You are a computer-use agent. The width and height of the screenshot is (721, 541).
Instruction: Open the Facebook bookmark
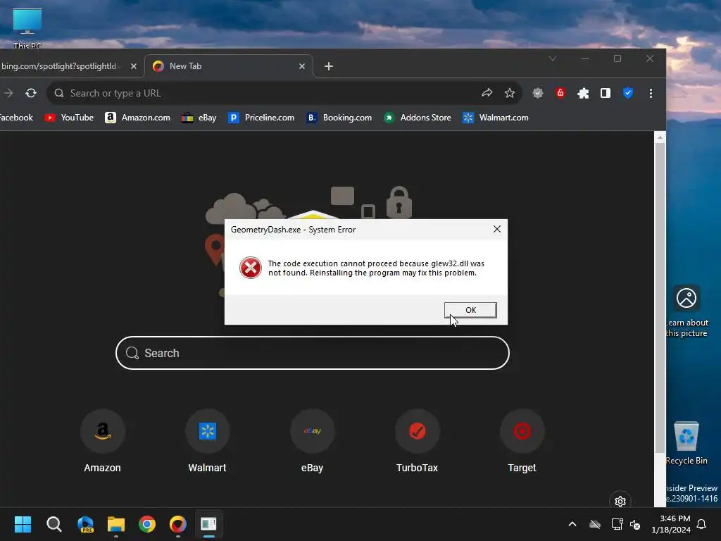(x=17, y=118)
